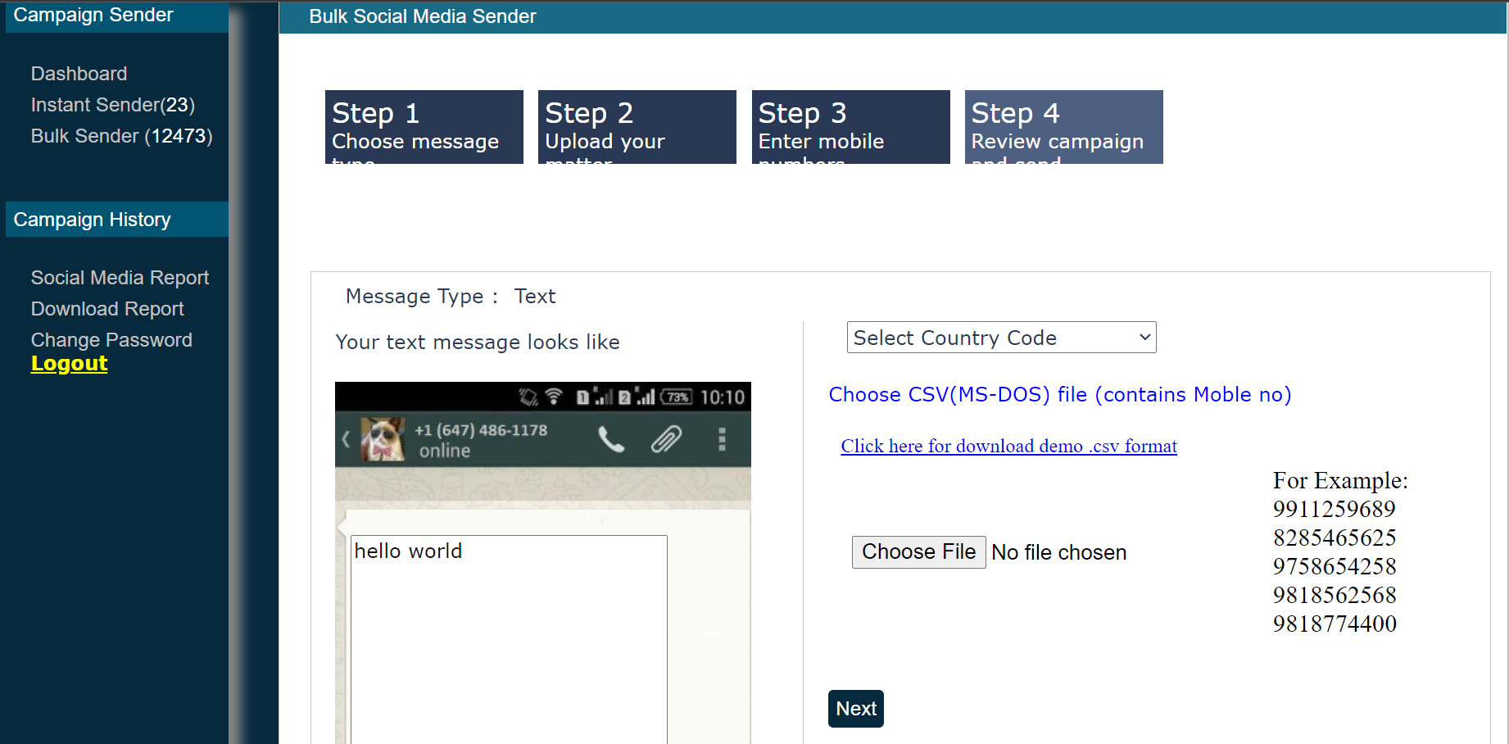The width and height of the screenshot is (1509, 744).
Task: View the Social Media Report
Action: (x=120, y=278)
